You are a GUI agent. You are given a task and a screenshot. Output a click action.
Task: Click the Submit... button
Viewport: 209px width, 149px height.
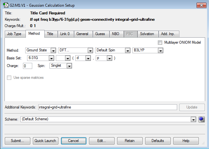[x=18, y=141]
